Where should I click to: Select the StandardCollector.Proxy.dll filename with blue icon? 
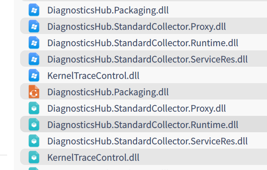(x=137, y=26)
